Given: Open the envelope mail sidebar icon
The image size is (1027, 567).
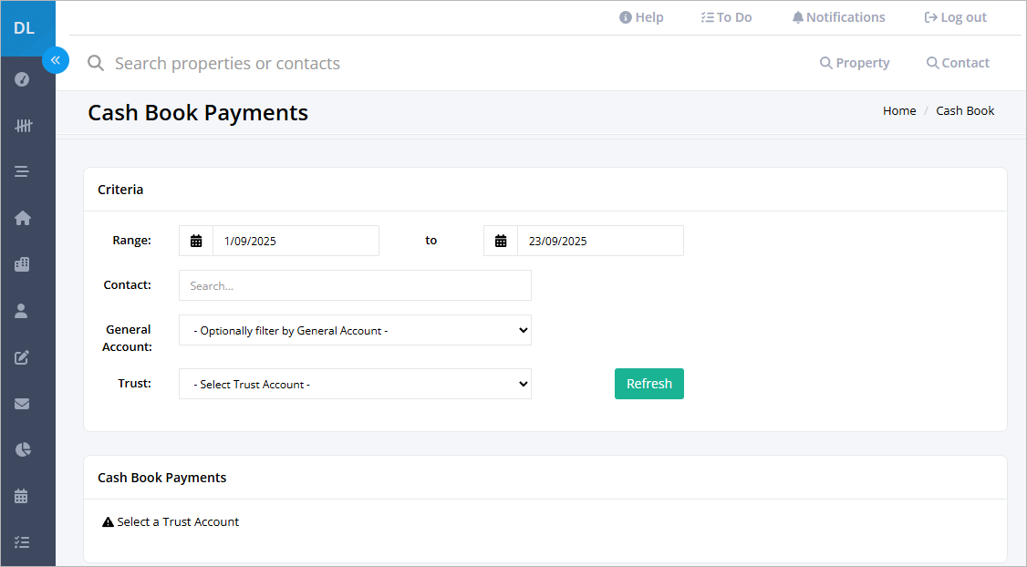Looking at the screenshot, I should click(x=22, y=403).
